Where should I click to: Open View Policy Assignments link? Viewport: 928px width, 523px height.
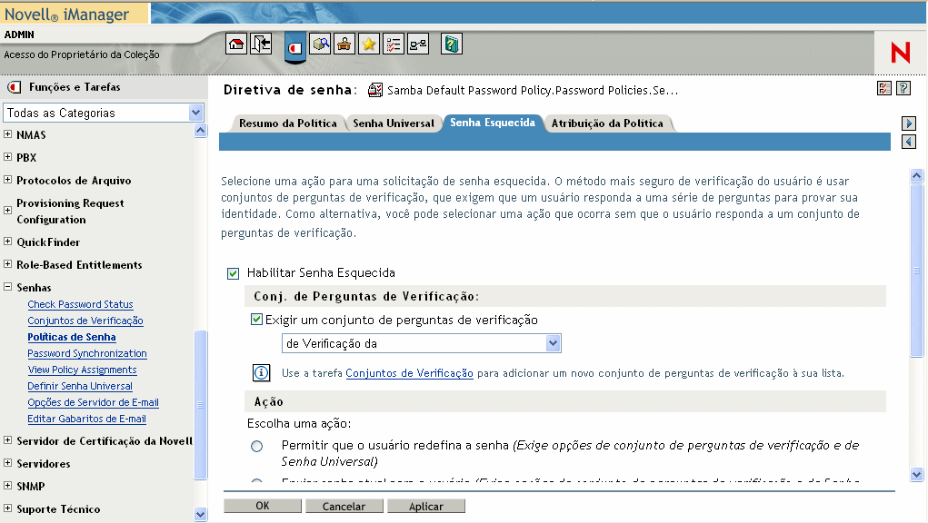pyautogui.click(x=83, y=370)
